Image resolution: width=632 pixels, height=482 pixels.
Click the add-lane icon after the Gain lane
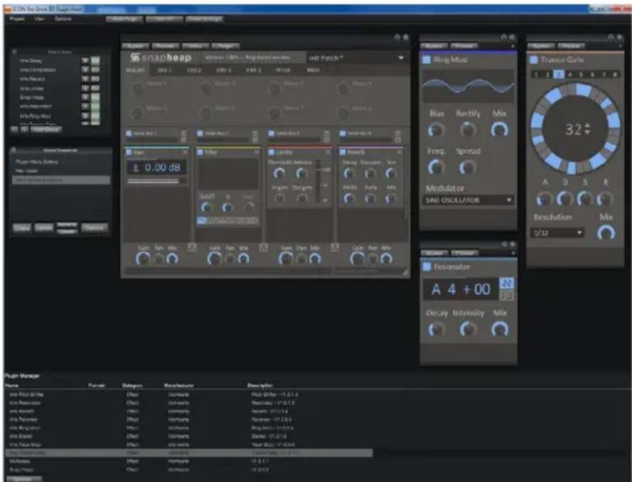click(193, 247)
